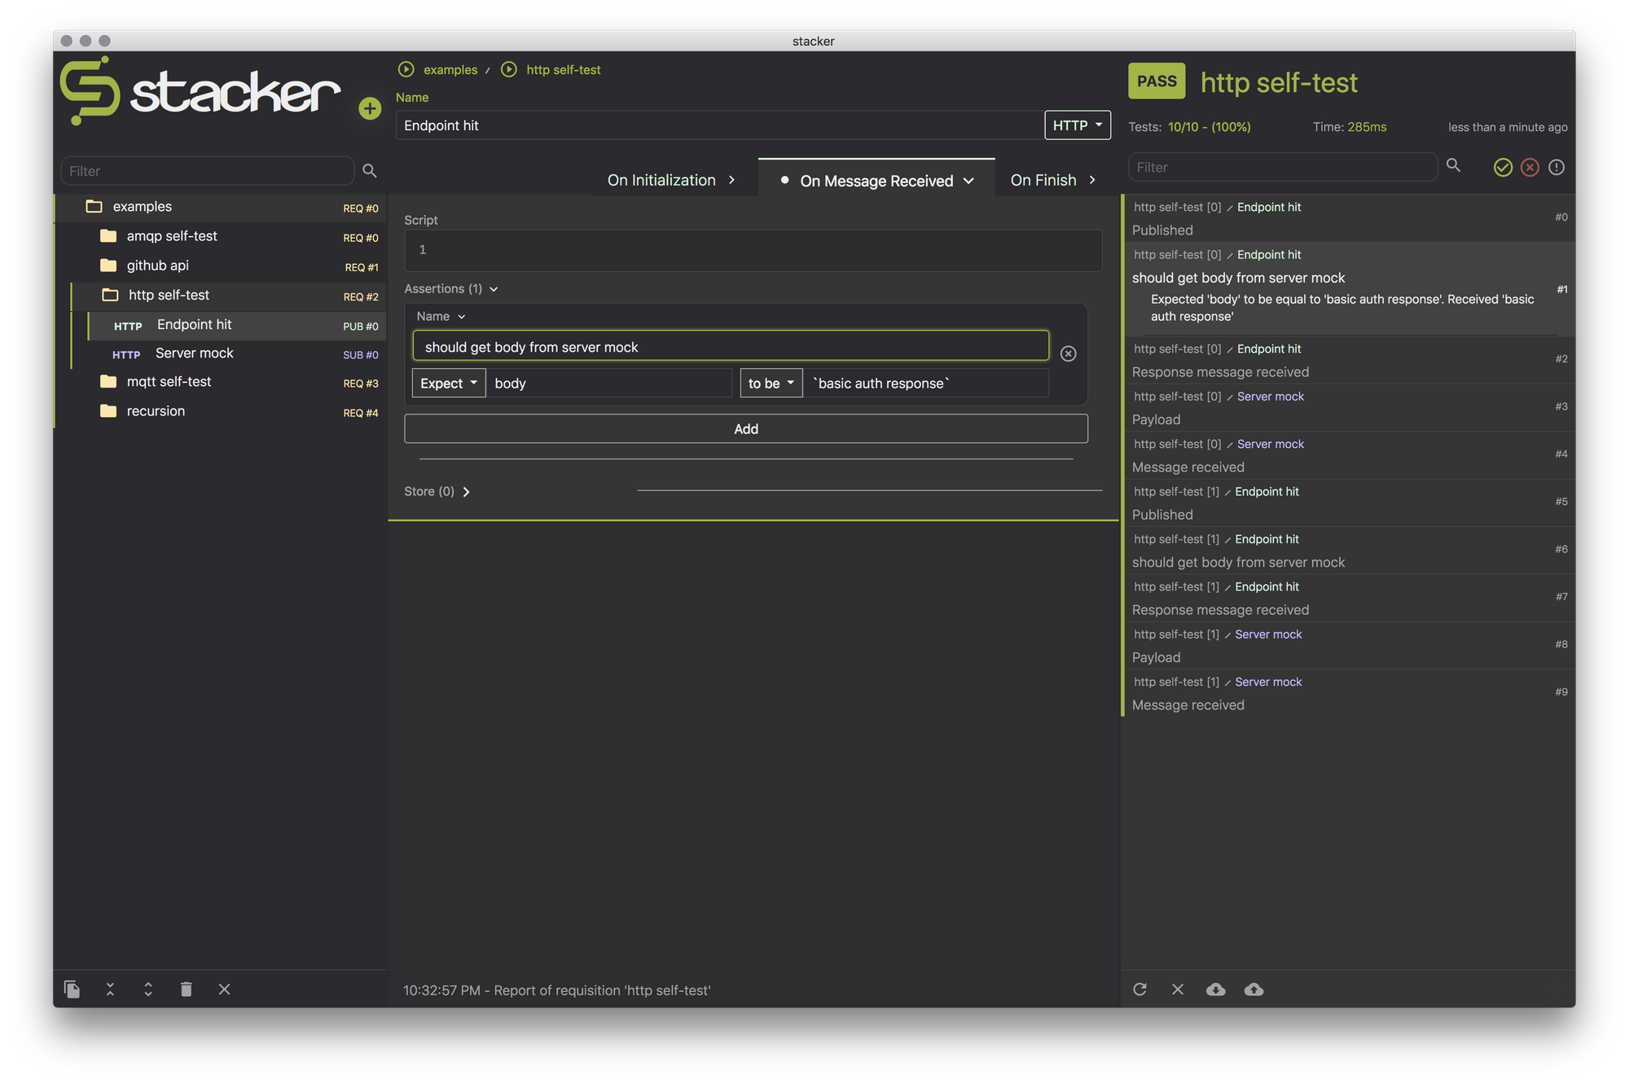Collapse all tree items icon
Image resolution: width=1629 pixels, height=1084 pixels.
point(110,989)
